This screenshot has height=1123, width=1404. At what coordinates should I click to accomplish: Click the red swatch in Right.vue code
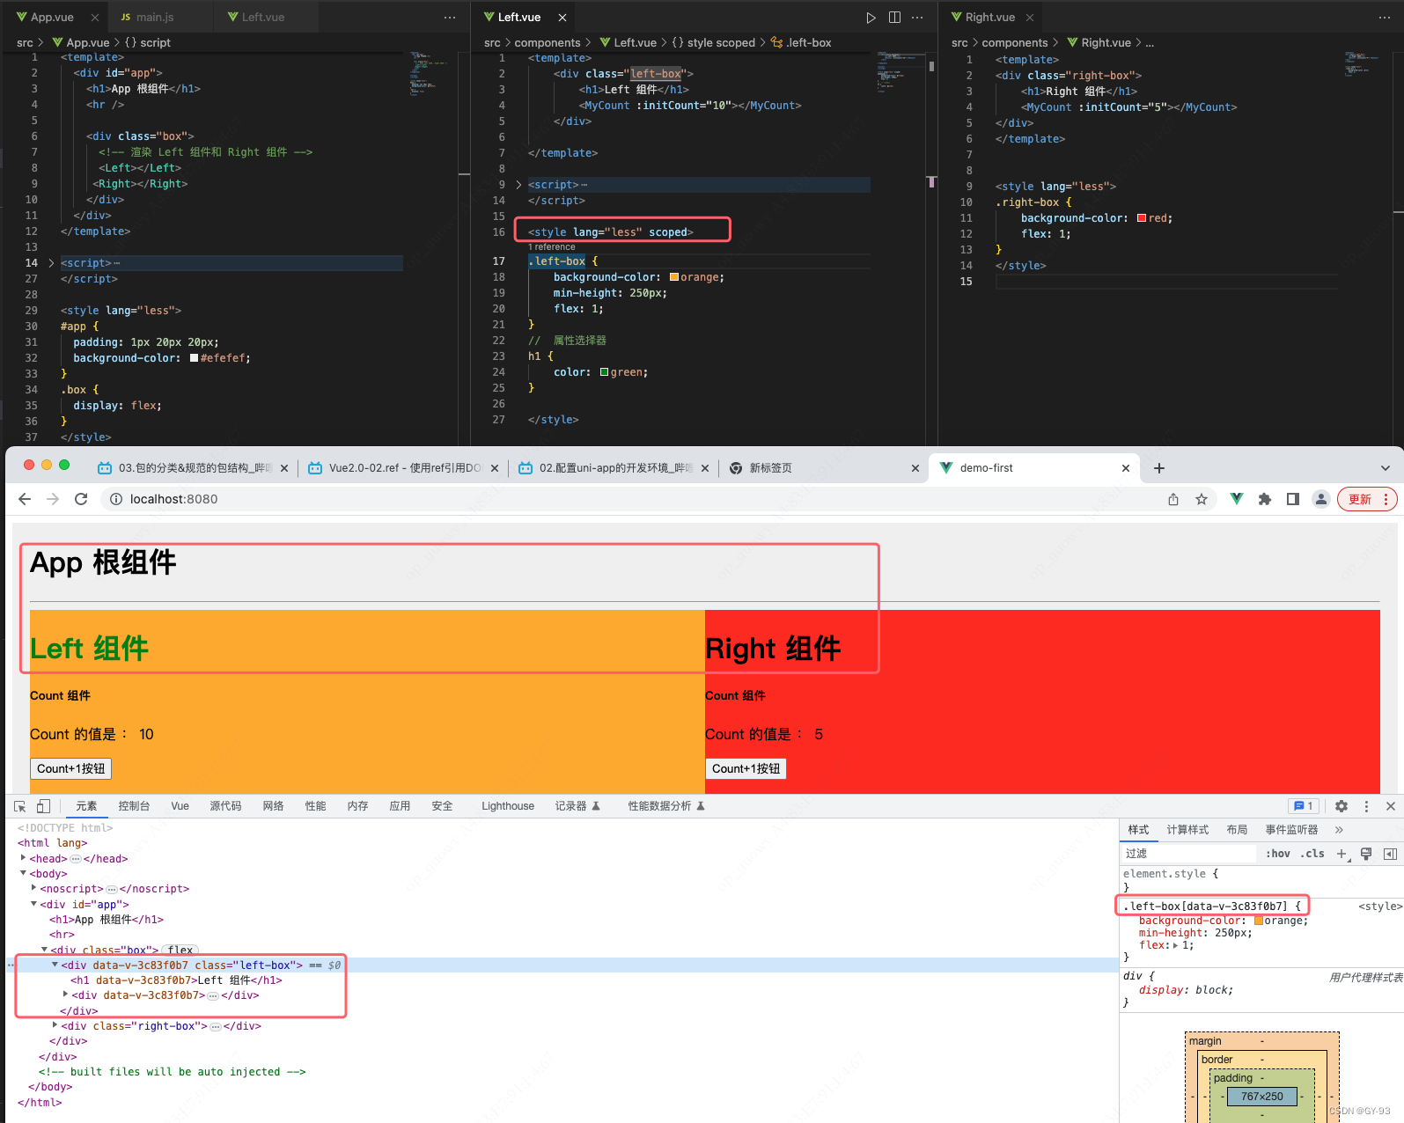[1142, 218]
